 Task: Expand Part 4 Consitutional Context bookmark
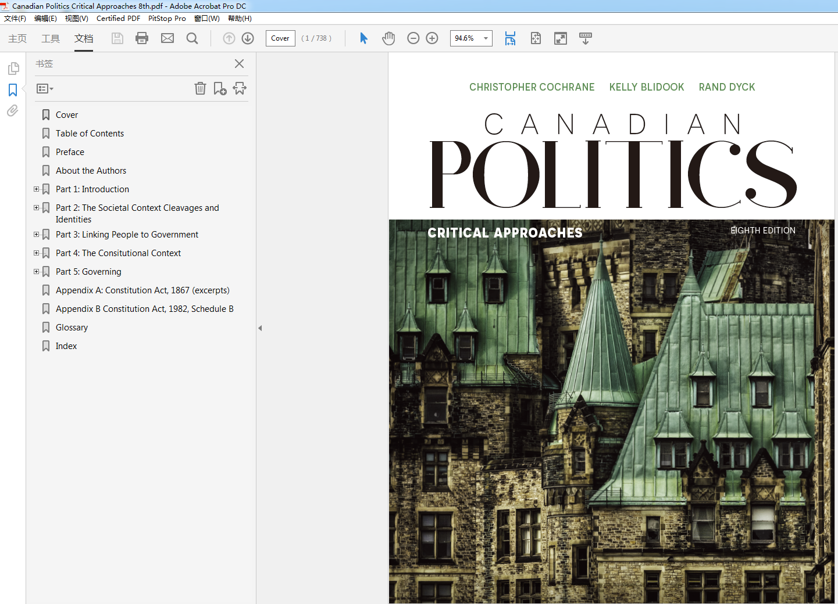point(36,253)
